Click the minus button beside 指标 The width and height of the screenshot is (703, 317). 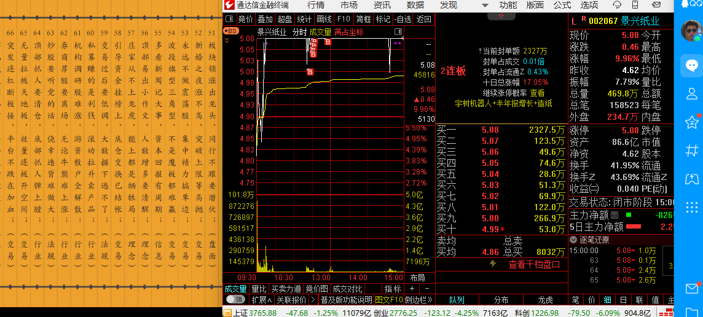[x=427, y=289]
